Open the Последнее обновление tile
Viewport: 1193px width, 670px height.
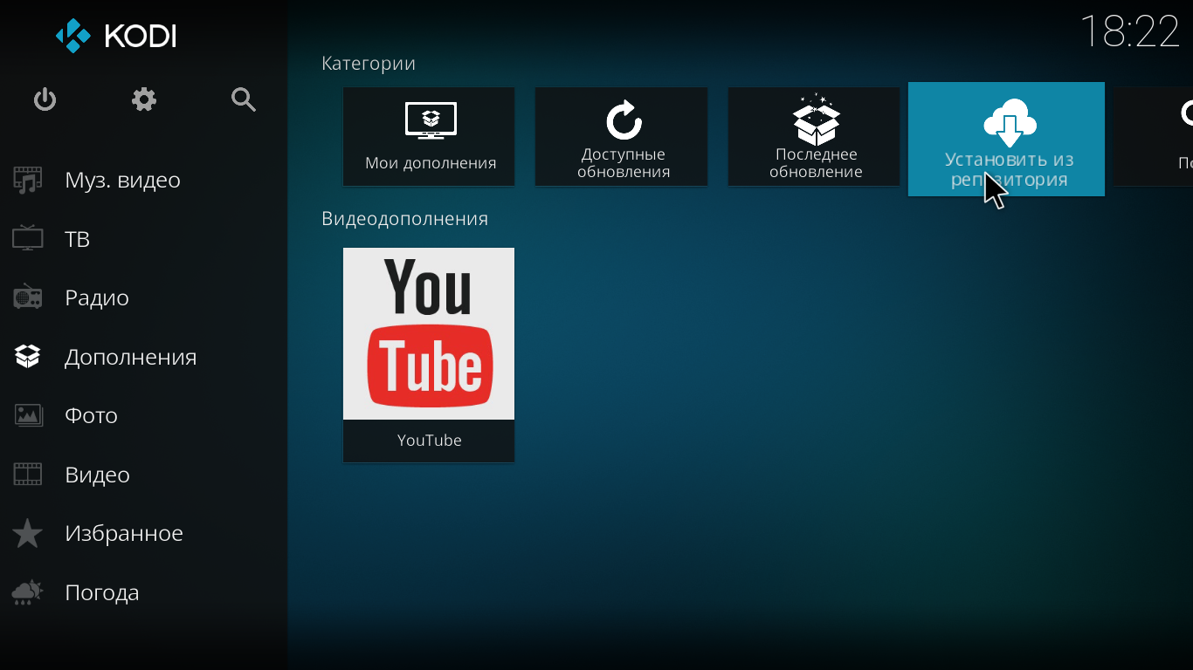click(814, 136)
